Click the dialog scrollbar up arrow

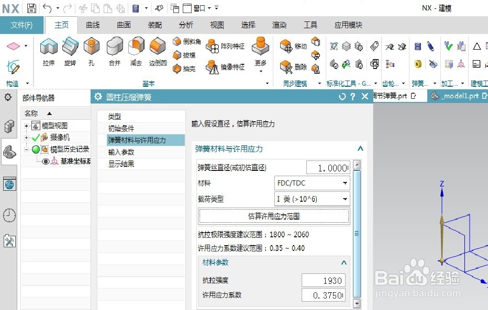[357, 165]
